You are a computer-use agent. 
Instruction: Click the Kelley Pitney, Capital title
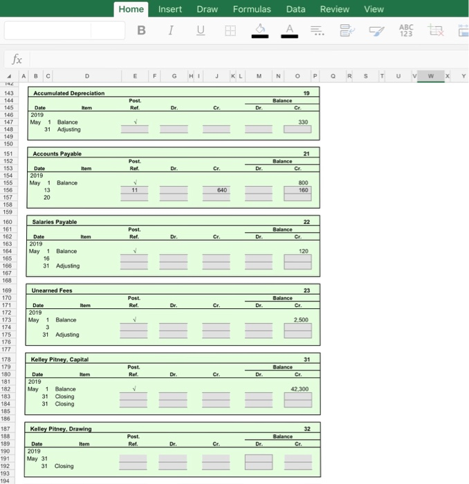coord(59,360)
